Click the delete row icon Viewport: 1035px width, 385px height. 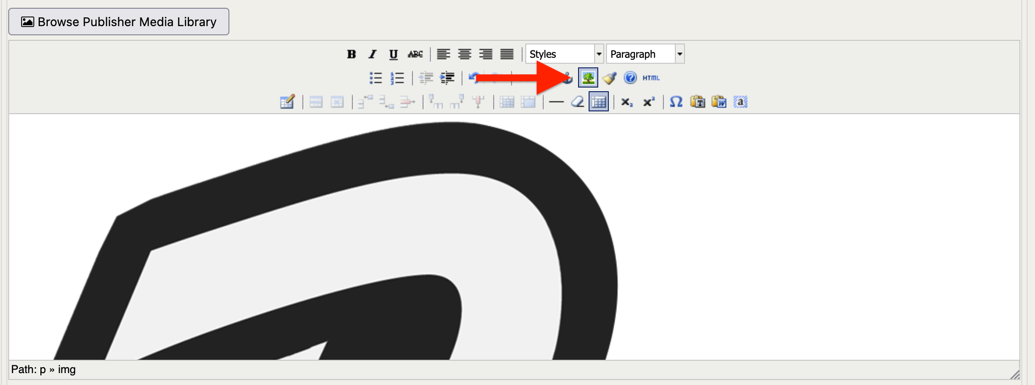tap(408, 102)
